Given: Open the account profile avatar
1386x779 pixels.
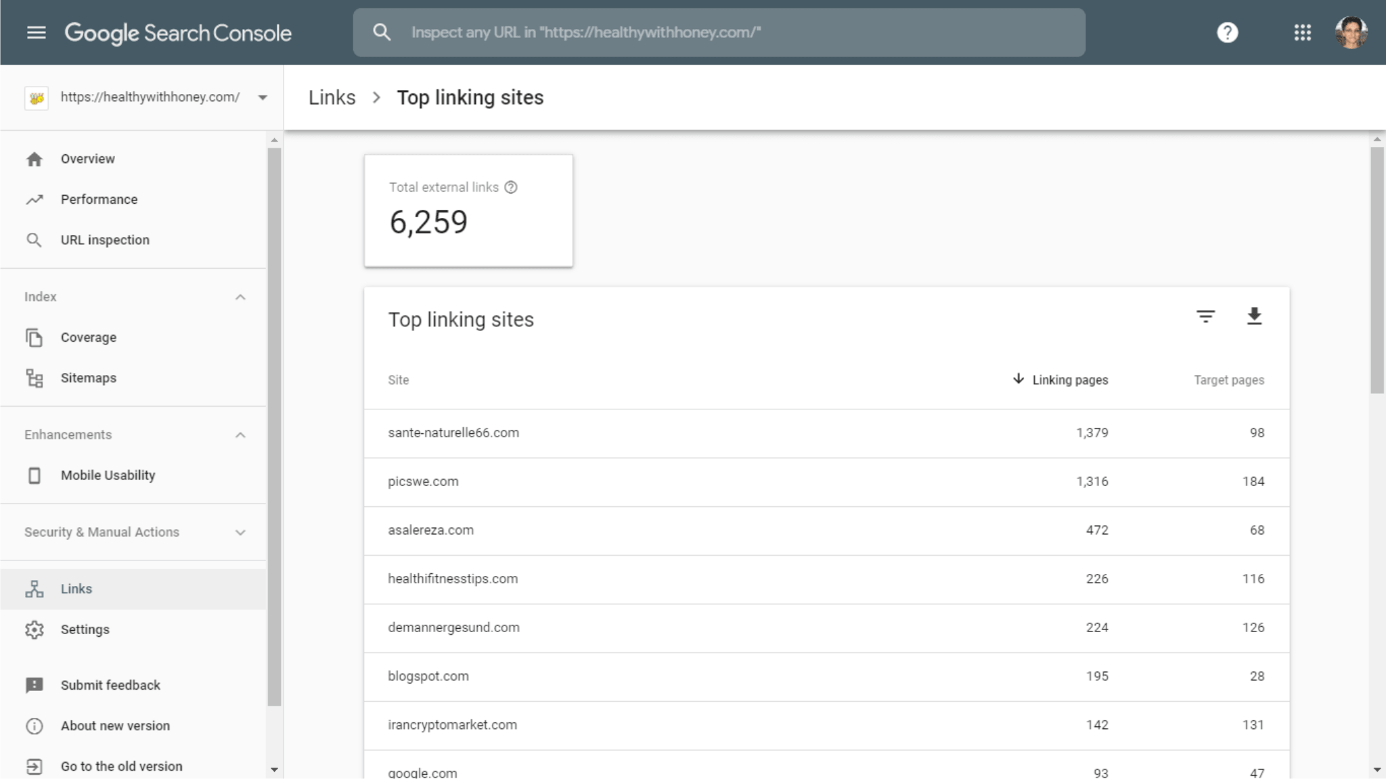Looking at the screenshot, I should [1351, 32].
